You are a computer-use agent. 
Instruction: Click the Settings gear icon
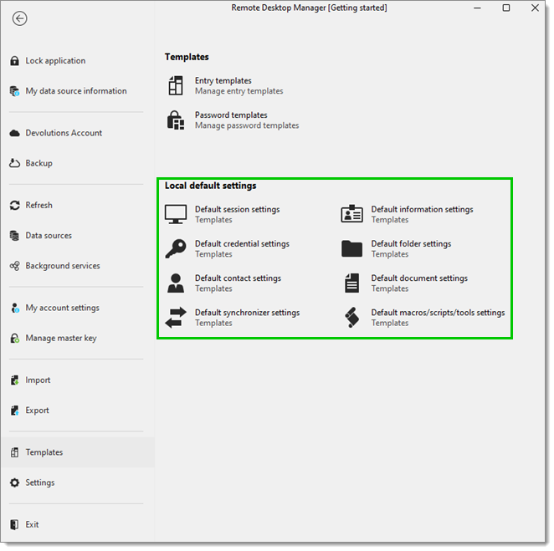[x=14, y=482]
